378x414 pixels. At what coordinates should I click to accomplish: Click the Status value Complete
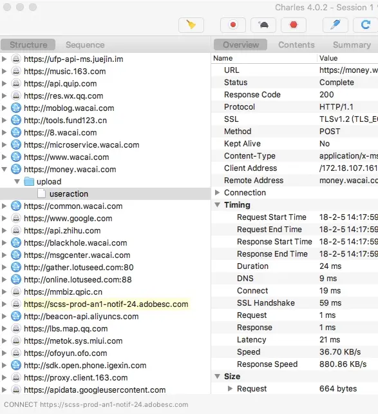pyautogui.click(x=337, y=83)
